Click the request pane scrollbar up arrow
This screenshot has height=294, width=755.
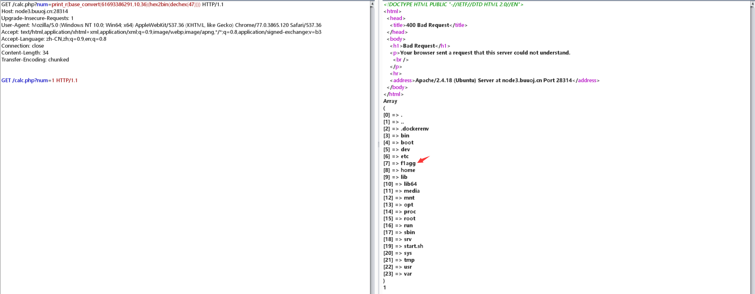(372, 4)
